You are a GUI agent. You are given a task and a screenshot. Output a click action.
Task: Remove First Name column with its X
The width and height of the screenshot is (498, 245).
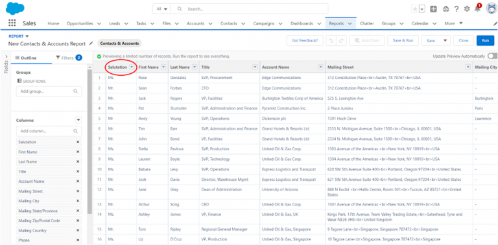pos(78,152)
